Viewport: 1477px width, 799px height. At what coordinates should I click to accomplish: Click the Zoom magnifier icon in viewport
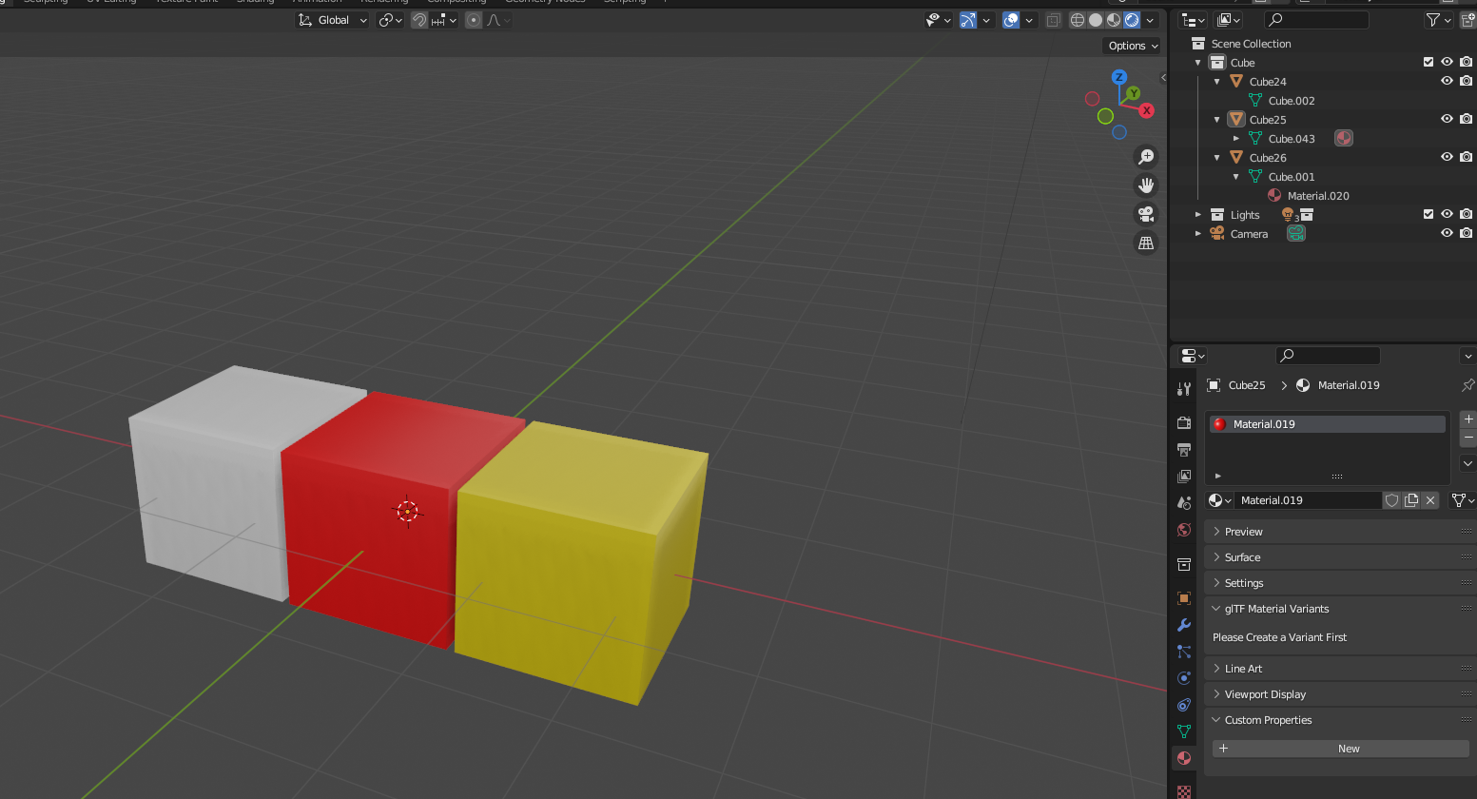coord(1146,156)
